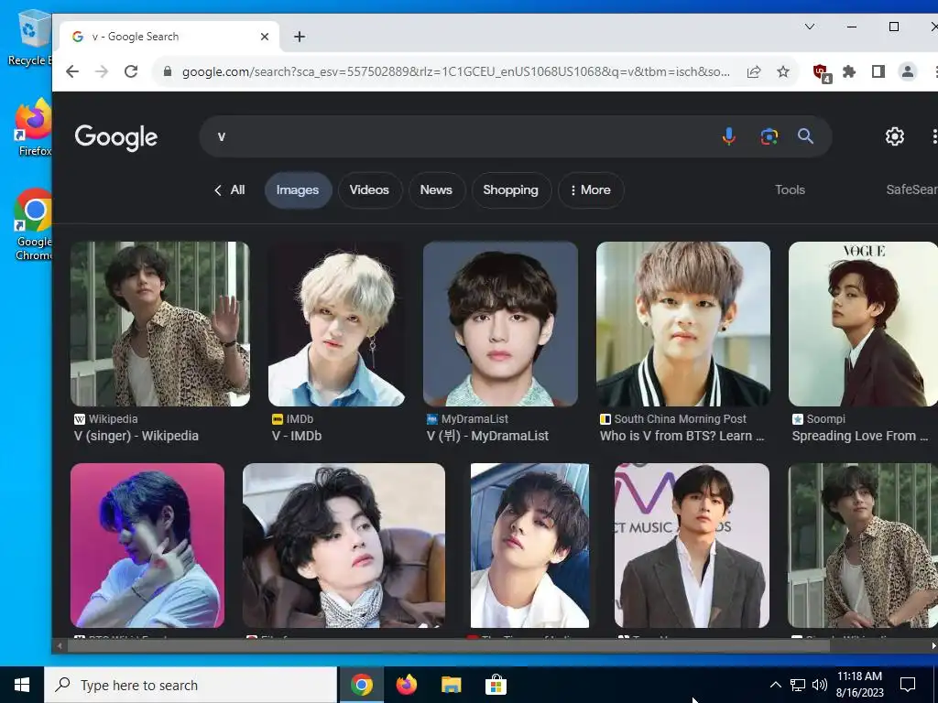The image size is (938, 703).
Task: Open the clock showing 11:18 AM
Action: tap(859, 685)
